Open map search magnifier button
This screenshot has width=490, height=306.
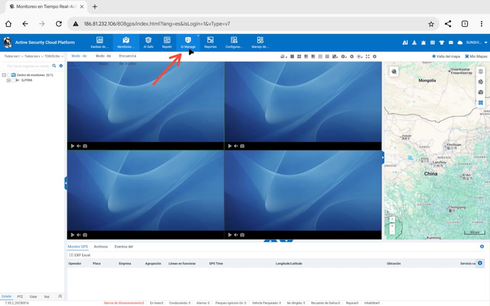(394, 72)
